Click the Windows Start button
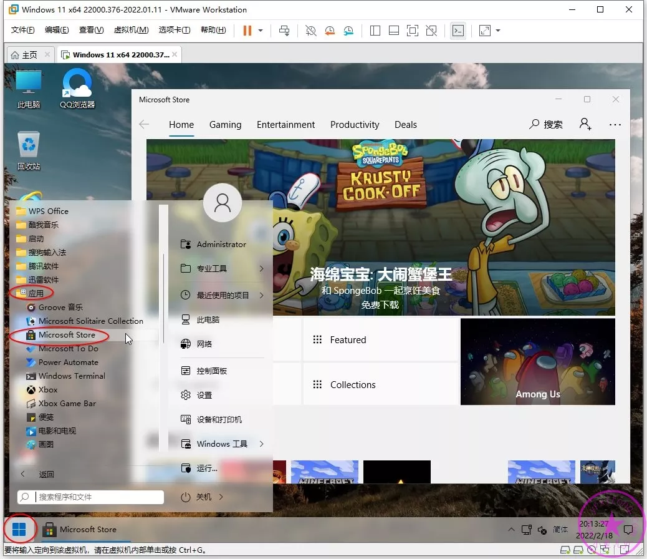Screen dimensions: 647x559 pos(19,530)
